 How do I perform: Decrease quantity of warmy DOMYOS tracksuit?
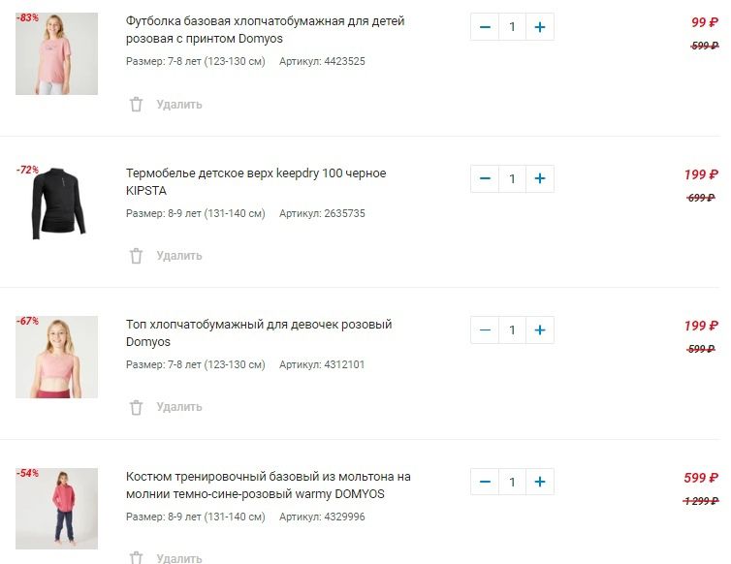pyautogui.click(x=485, y=482)
